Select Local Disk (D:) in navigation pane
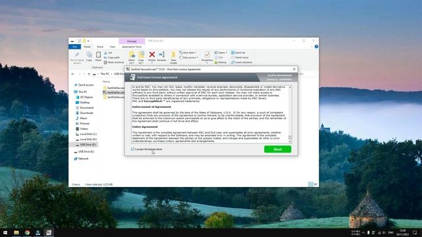This screenshot has height=237, width=422. pyautogui.click(x=86, y=139)
